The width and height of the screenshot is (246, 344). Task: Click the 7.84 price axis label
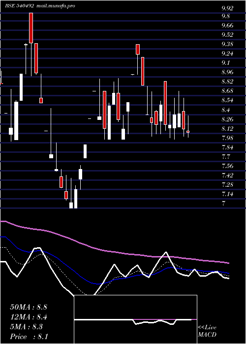pyautogui.click(x=227, y=147)
